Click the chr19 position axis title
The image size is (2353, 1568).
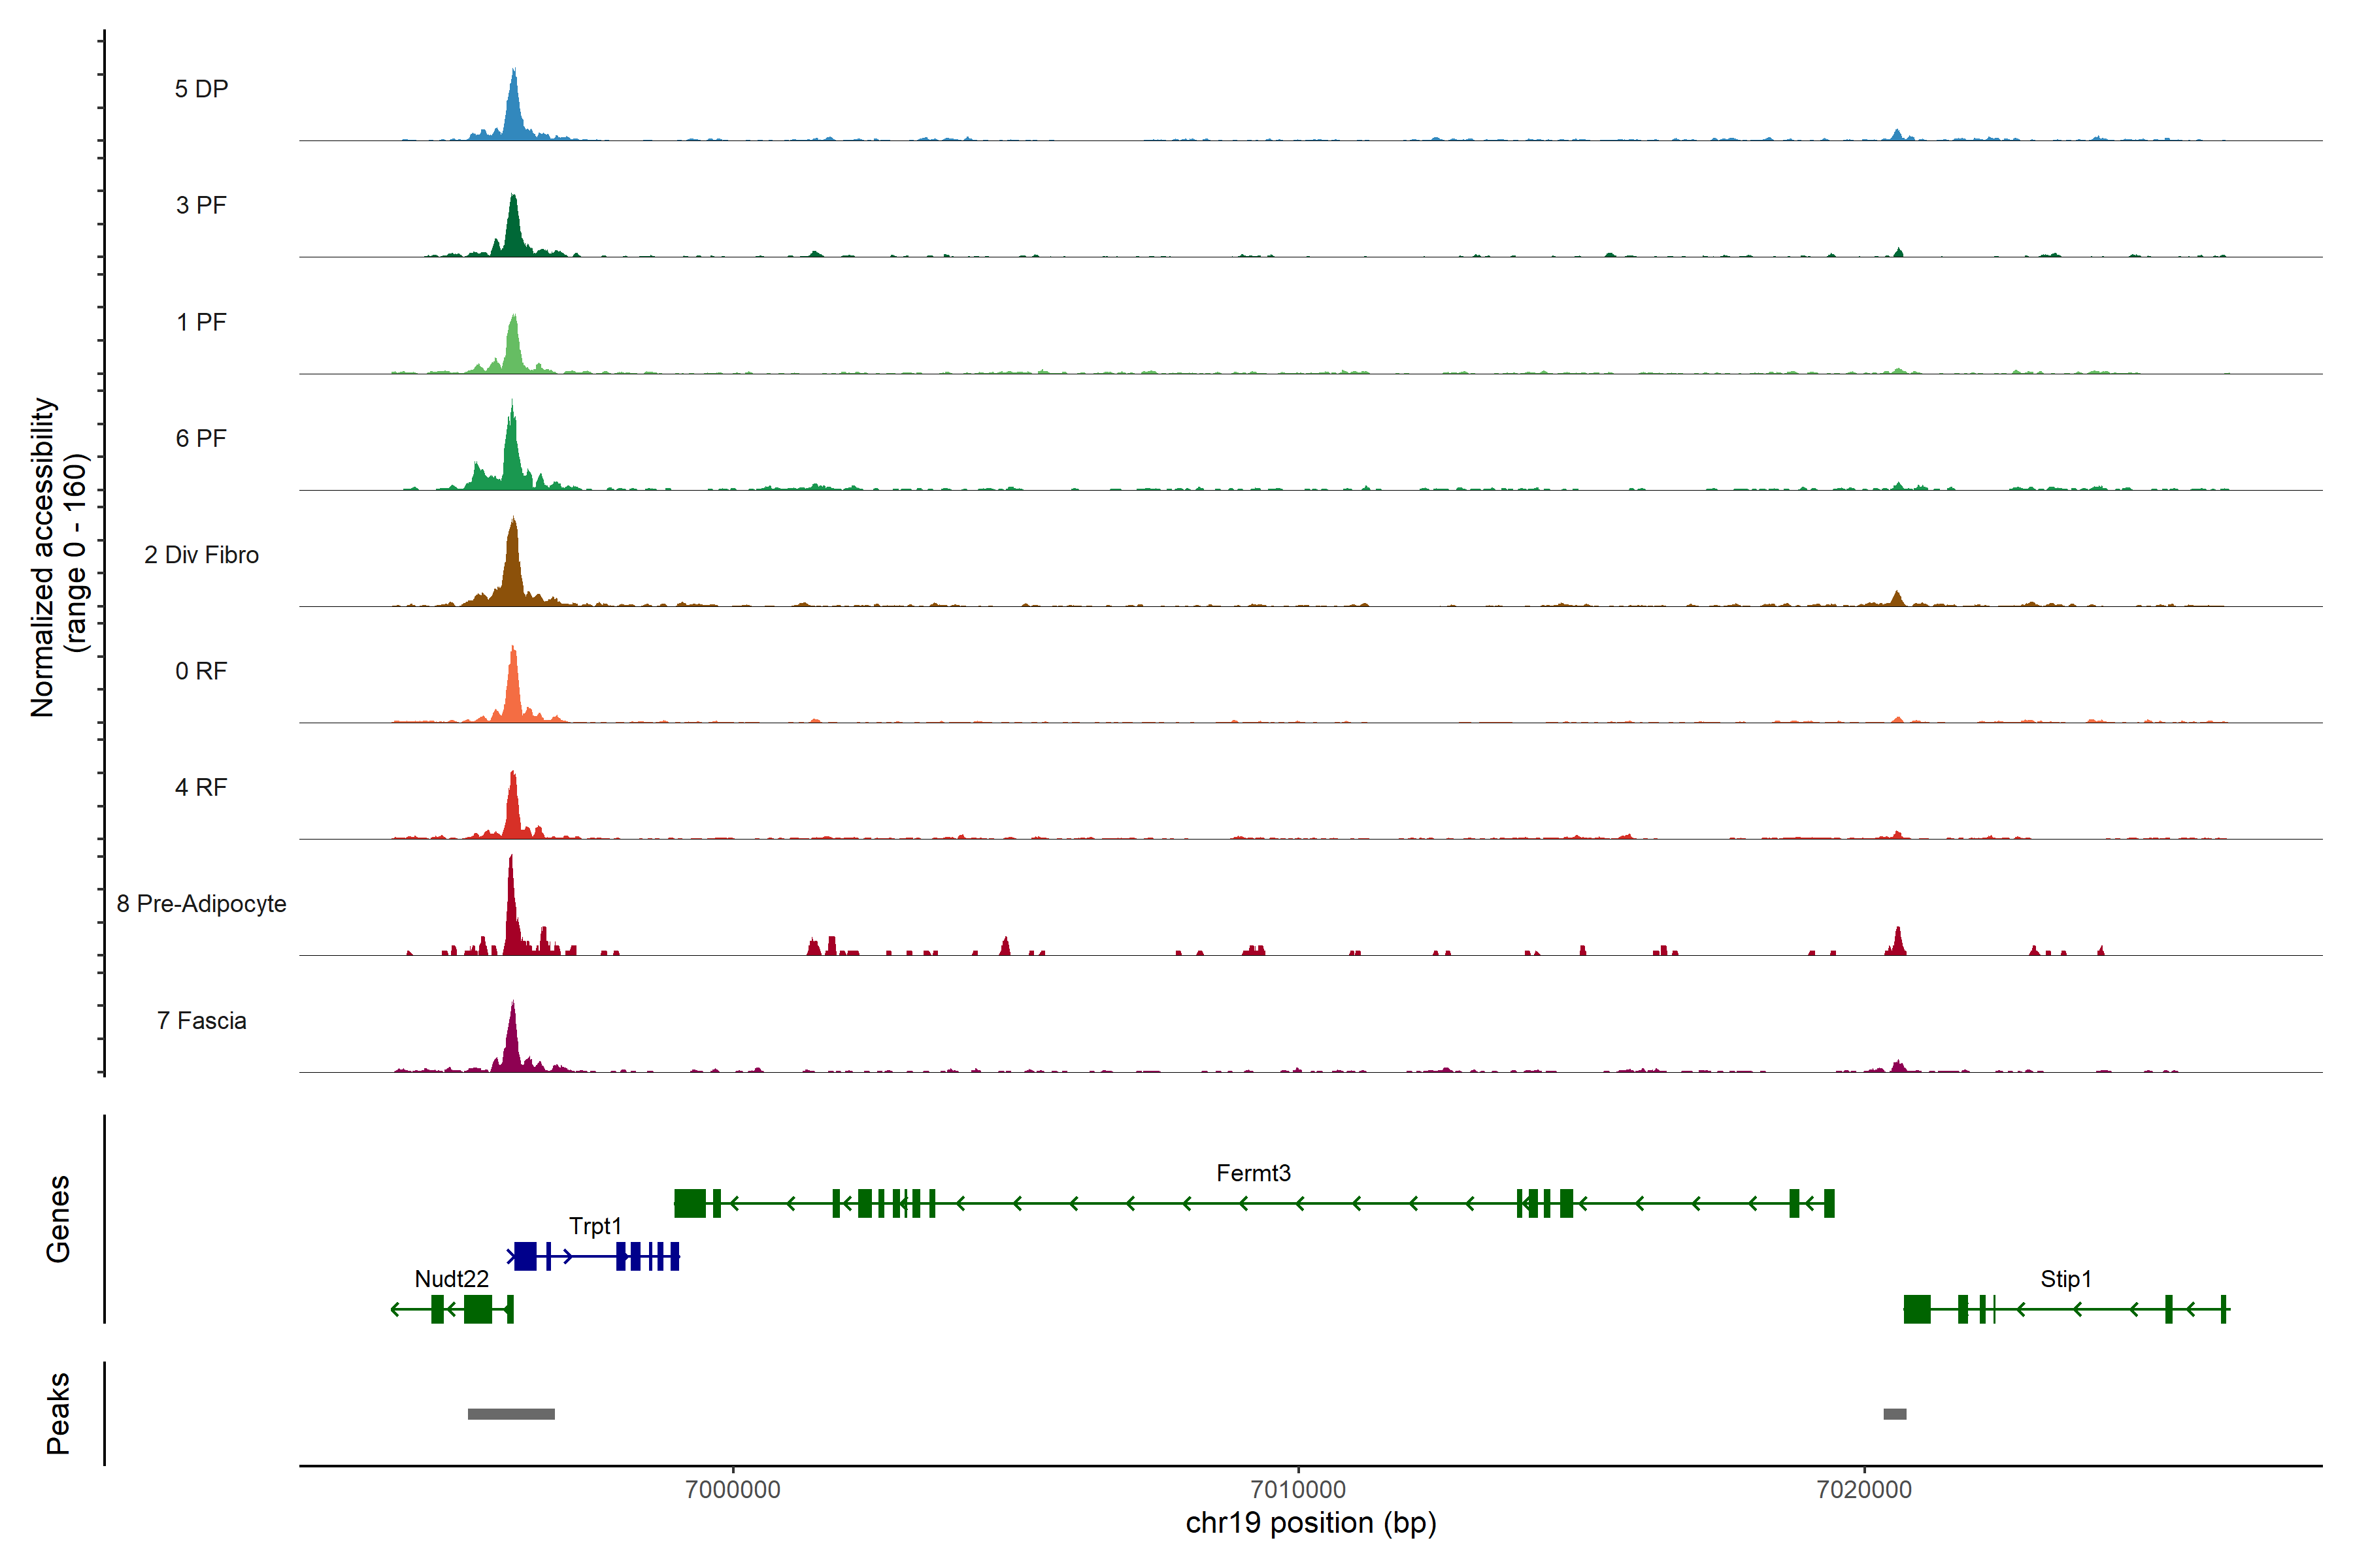point(1310,1523)
